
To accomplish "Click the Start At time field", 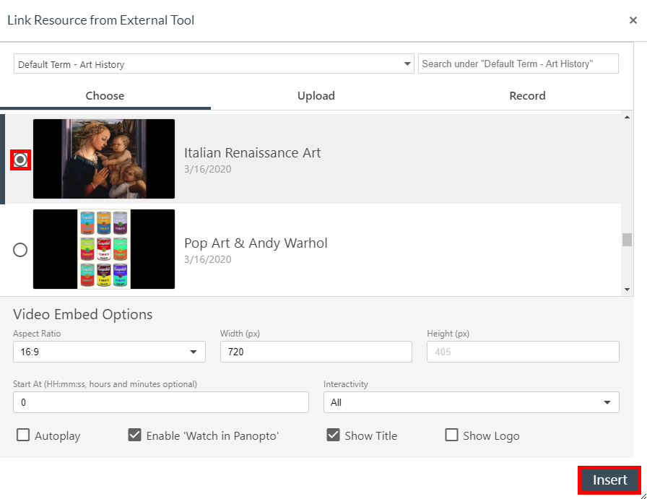I will (x=160, y=402).
